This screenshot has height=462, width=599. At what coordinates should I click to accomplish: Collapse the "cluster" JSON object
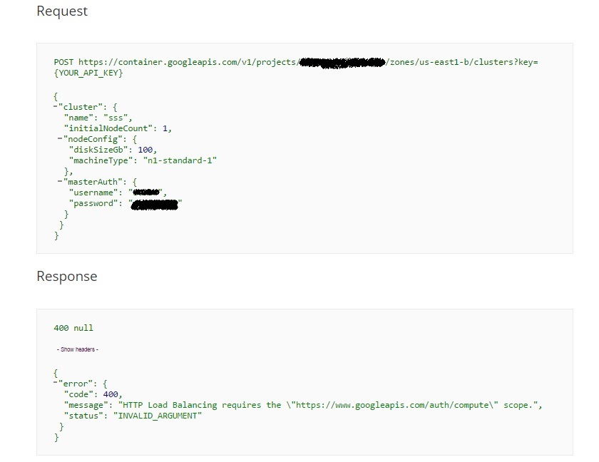pyautogui.click(x=56, y=107)
